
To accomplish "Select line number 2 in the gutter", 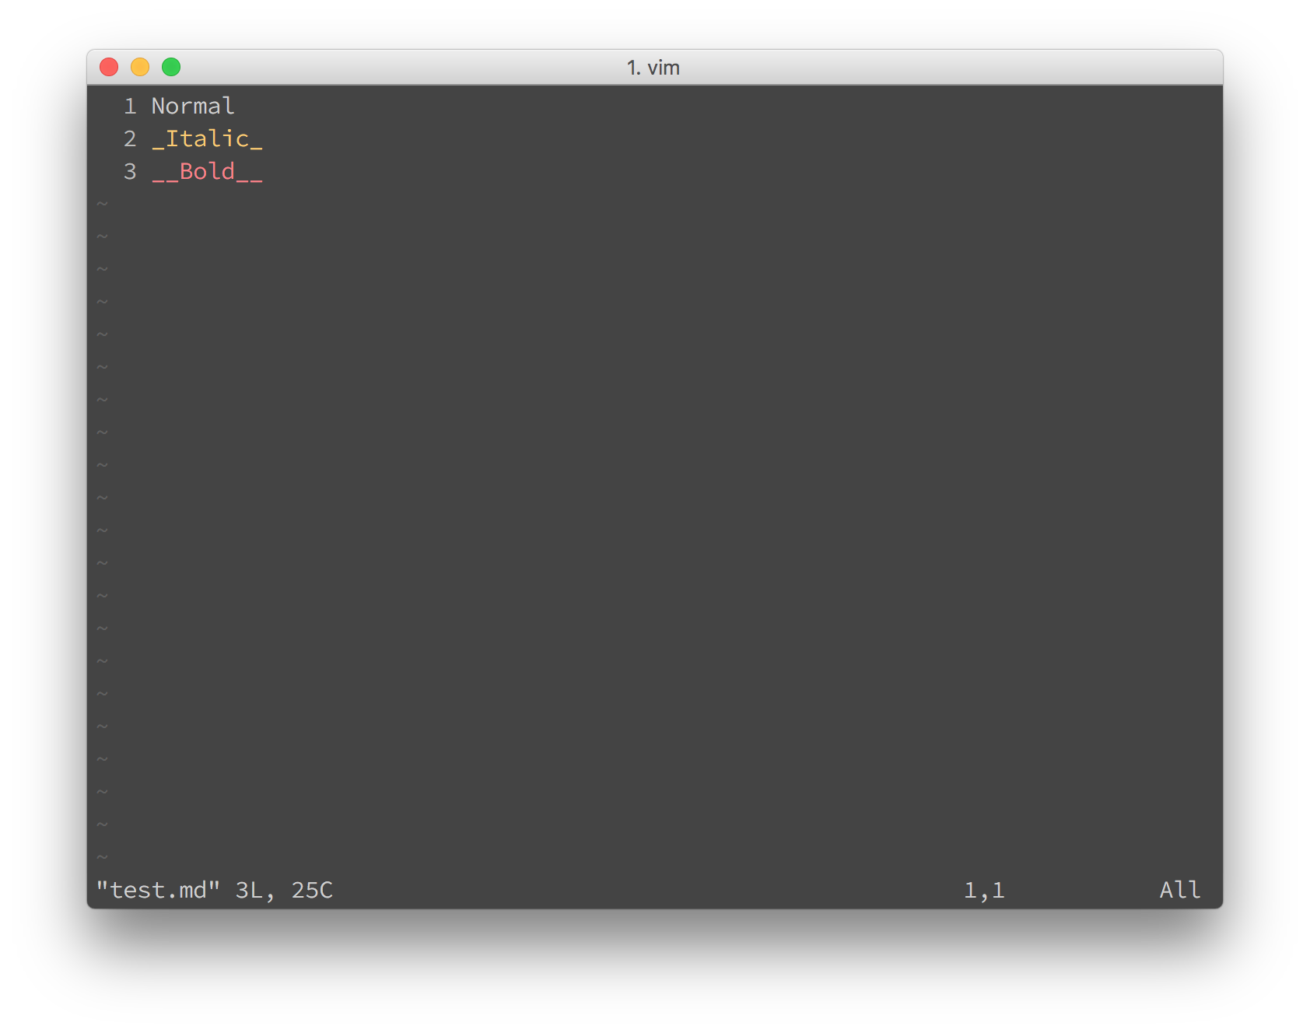I will 130,138.
